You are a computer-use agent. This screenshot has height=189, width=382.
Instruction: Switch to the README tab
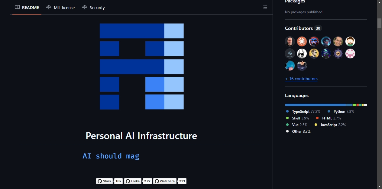pyautogui.click(x=27, y=8)
